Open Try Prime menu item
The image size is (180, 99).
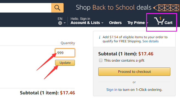click(x=136, y=23)
